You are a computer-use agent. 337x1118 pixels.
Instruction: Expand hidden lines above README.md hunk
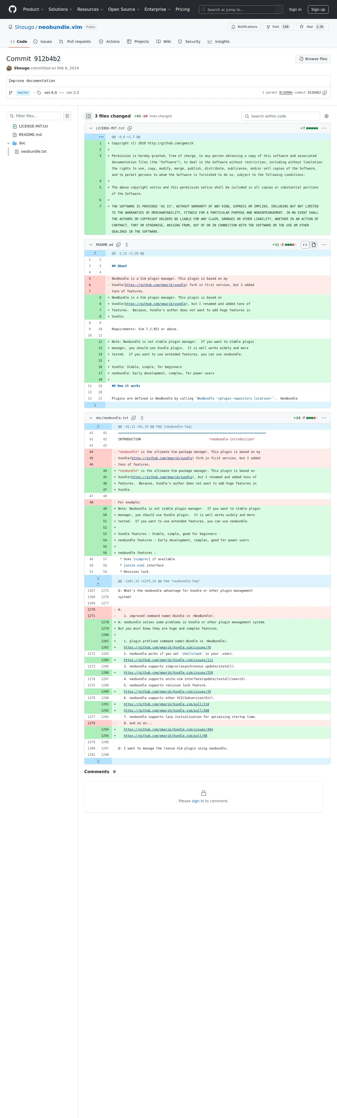(95, 253)
